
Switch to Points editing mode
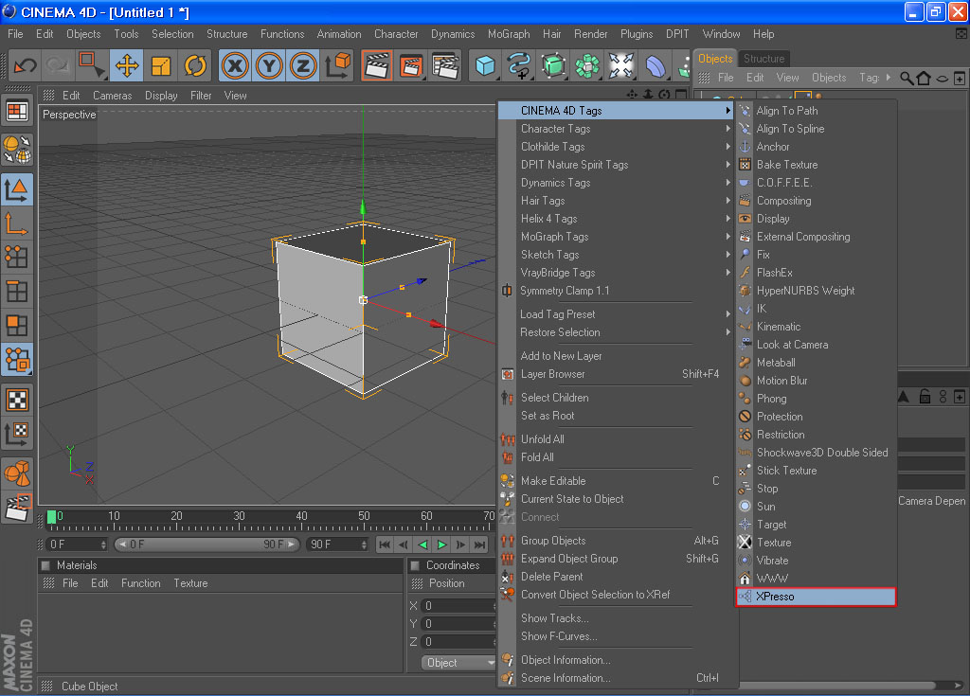click(x=17, y=258)
